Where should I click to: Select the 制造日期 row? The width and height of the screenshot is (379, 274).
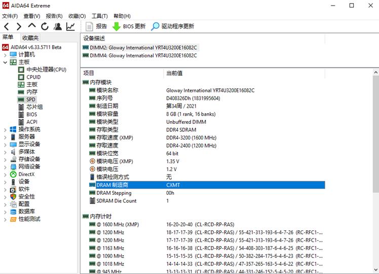click(x=207, y=106)
